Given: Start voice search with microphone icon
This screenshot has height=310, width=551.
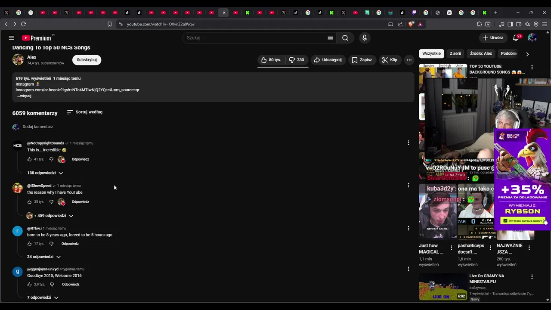Looking at the screenshot, I should click(365, 38).
